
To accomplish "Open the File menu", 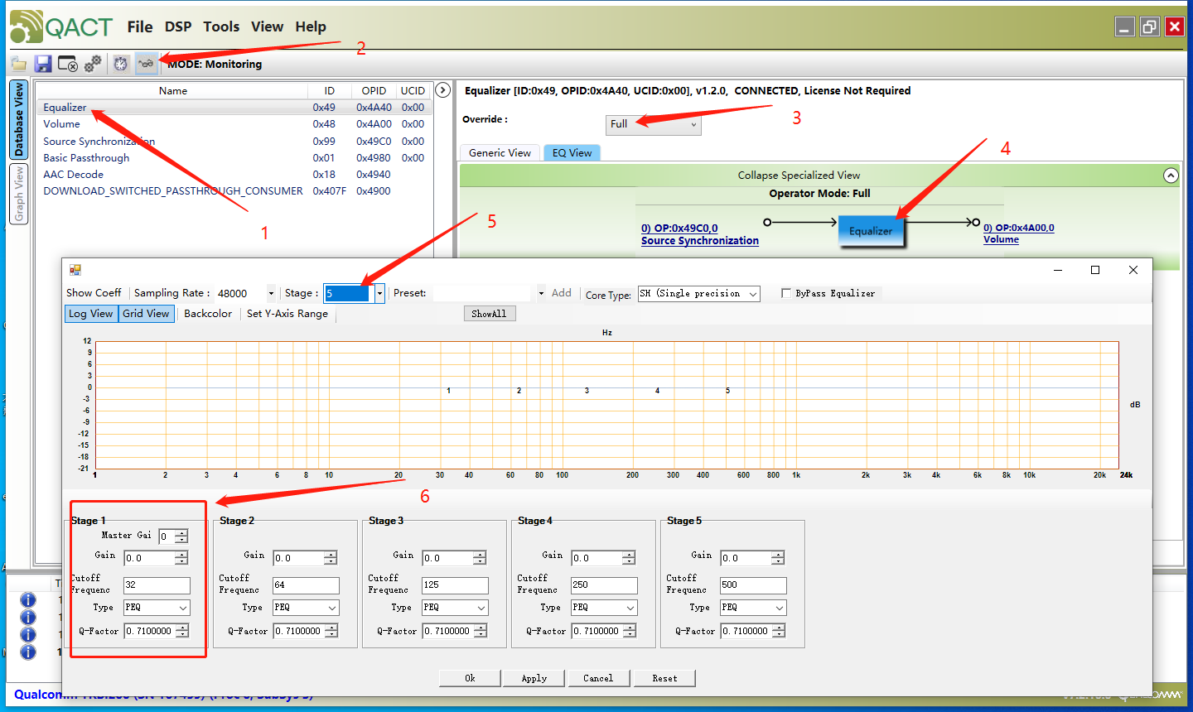I will (140, 26).
